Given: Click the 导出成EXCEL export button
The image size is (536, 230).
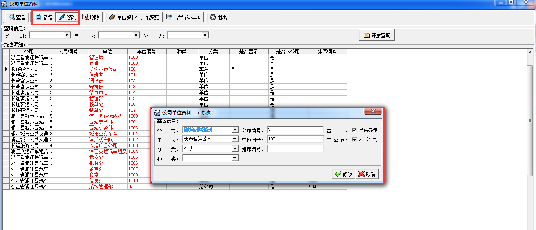Looking at the screenshot, I should click(184, 17).
